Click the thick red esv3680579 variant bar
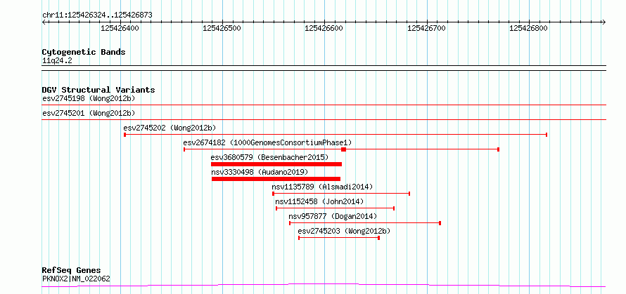 point(276,164)
